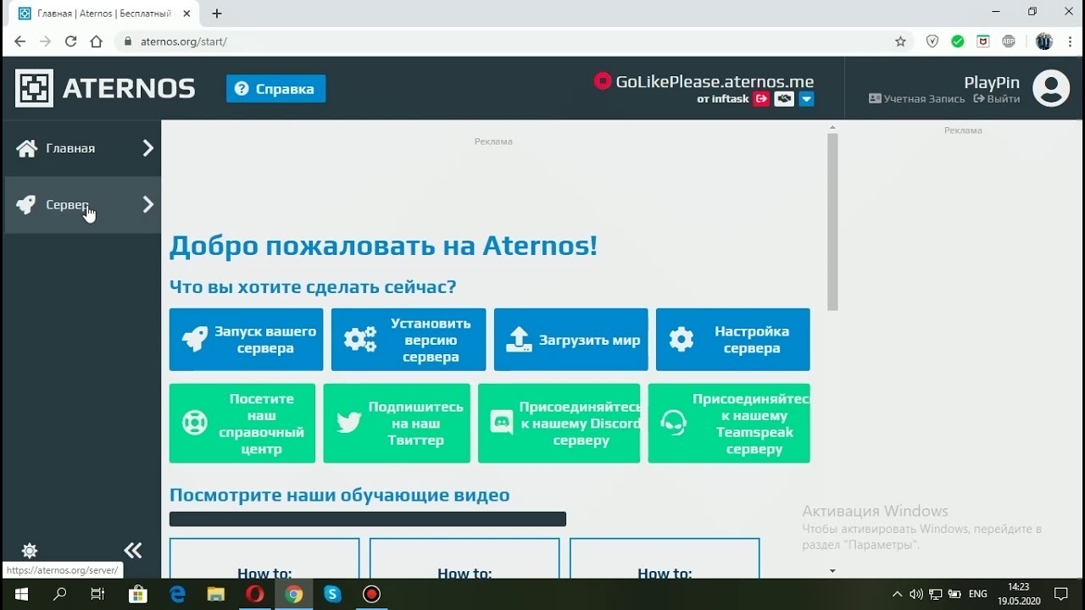Open Edge browser from the taskbar
This screenshot has width=1085, height=610.
[177, 594]
